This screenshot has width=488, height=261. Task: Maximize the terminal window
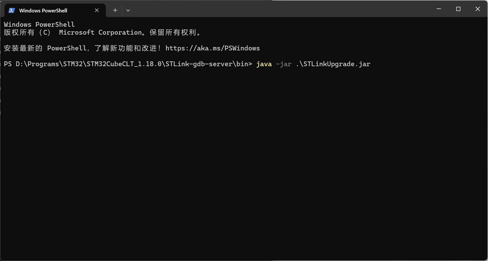point(458,9)
